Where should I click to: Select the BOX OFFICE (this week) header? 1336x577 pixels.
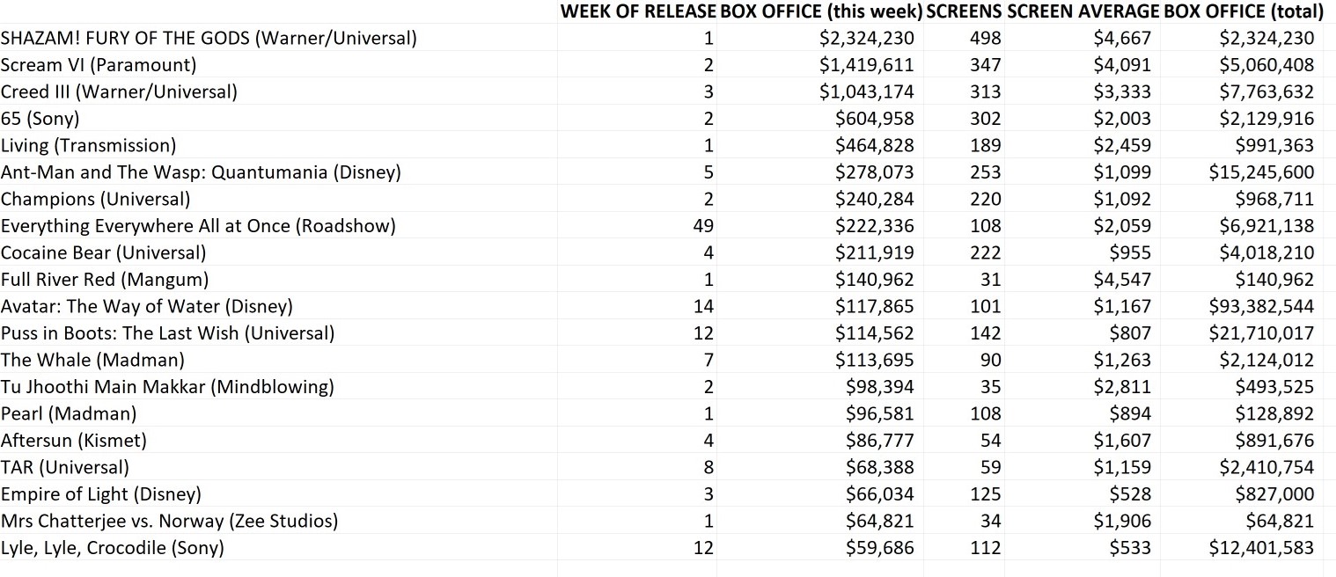[820, 11]
